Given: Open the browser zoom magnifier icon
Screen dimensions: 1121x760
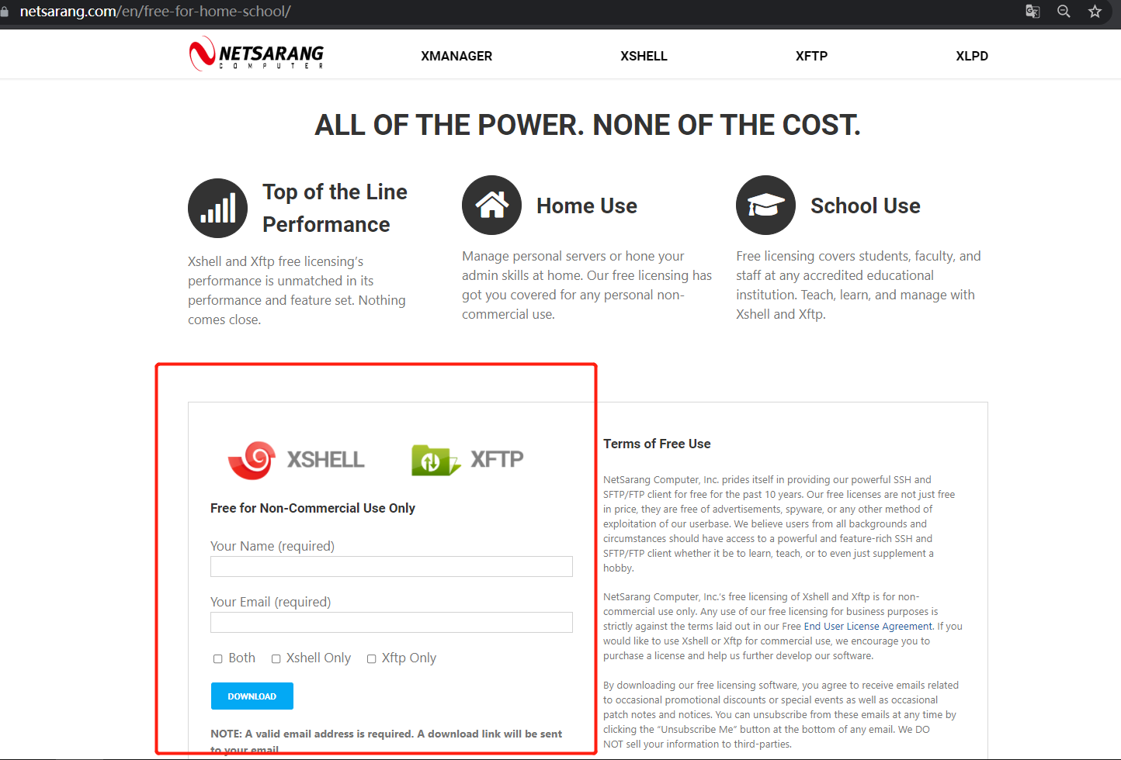Looking at the screenshot, I should point(1064,12).
